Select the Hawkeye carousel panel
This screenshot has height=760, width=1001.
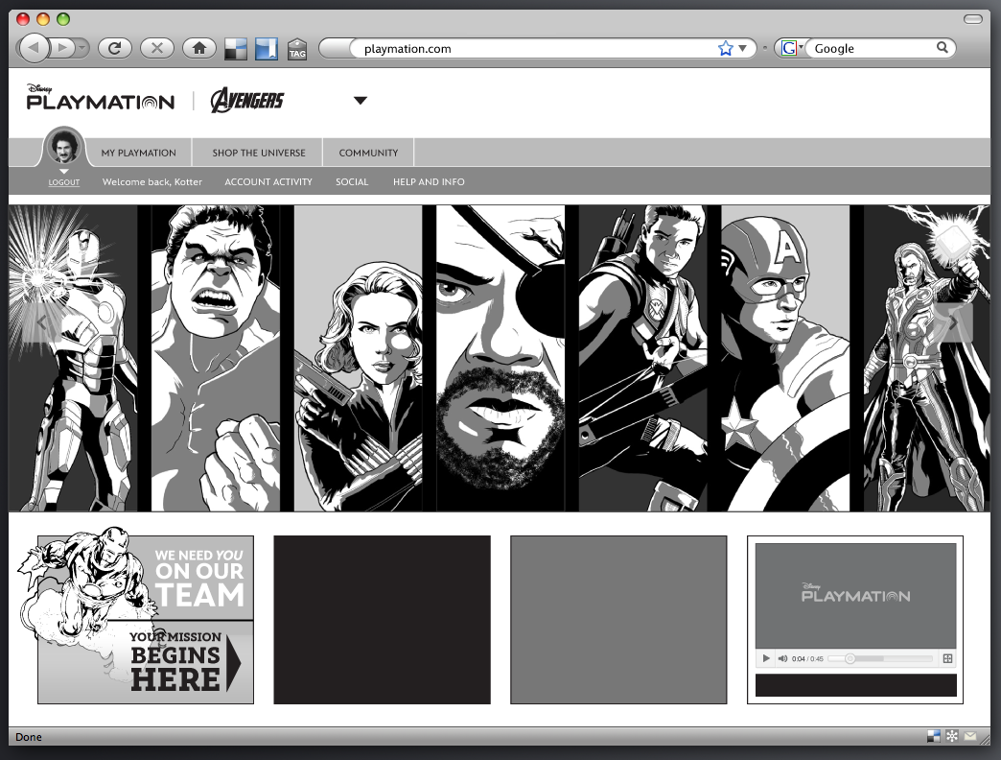pyautogui.click(x=642, y=358)
